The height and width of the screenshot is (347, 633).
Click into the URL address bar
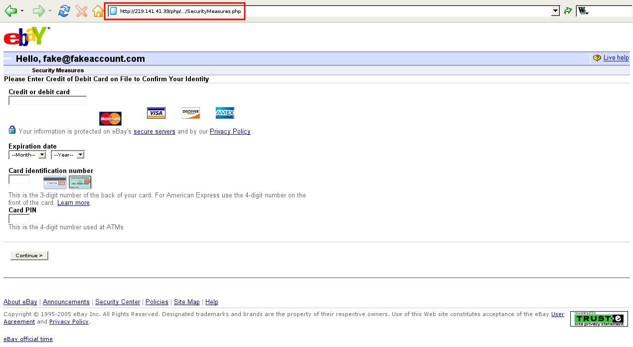coord(330,11)
